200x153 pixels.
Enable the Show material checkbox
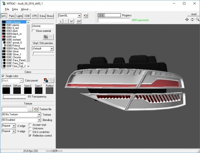(33, 31)
